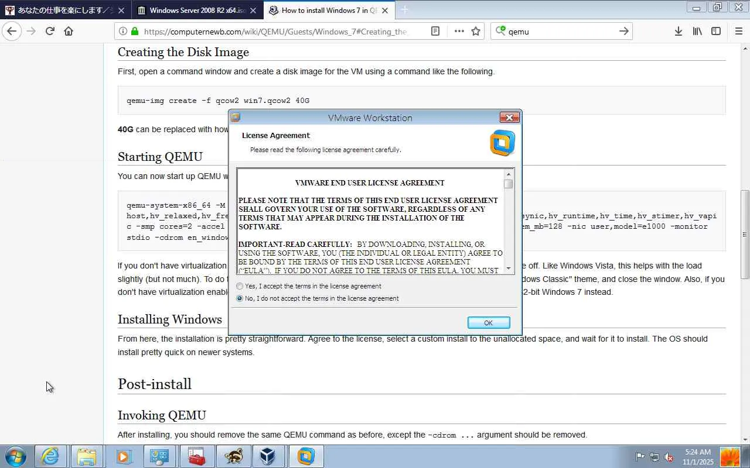Open the Server Manager taskbar icon
This screenshot has height=468, width=750.
click(159, 456)
